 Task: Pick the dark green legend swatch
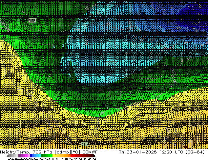click(42, 156)
